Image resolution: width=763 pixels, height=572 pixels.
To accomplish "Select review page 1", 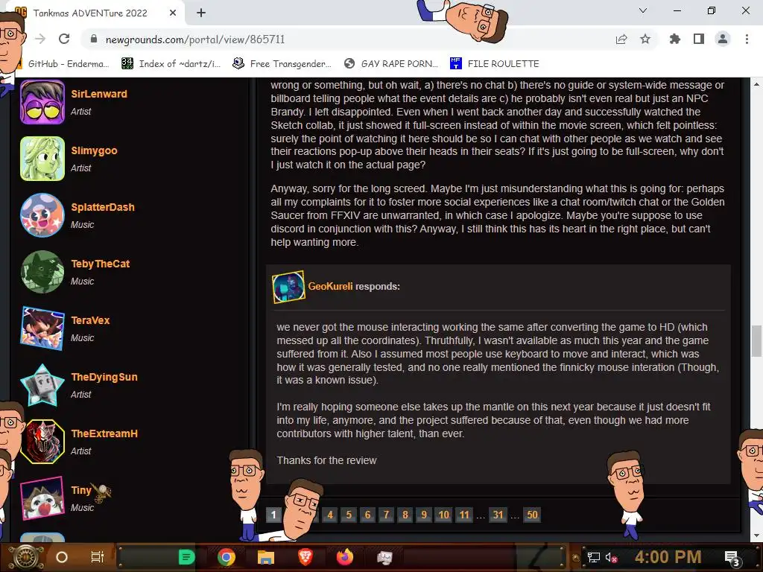I will click(x=273, y=515).
